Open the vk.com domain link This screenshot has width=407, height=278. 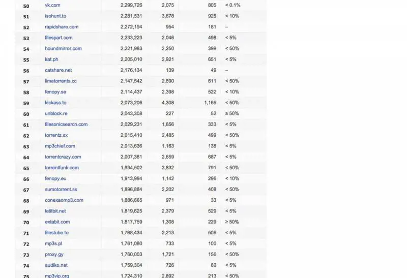pos(52,5)
